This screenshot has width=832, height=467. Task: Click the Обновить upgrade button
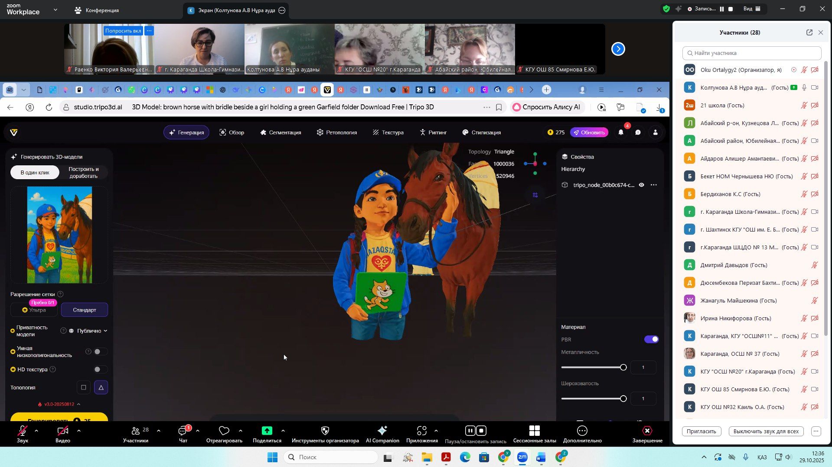click(x=589, y=132)
